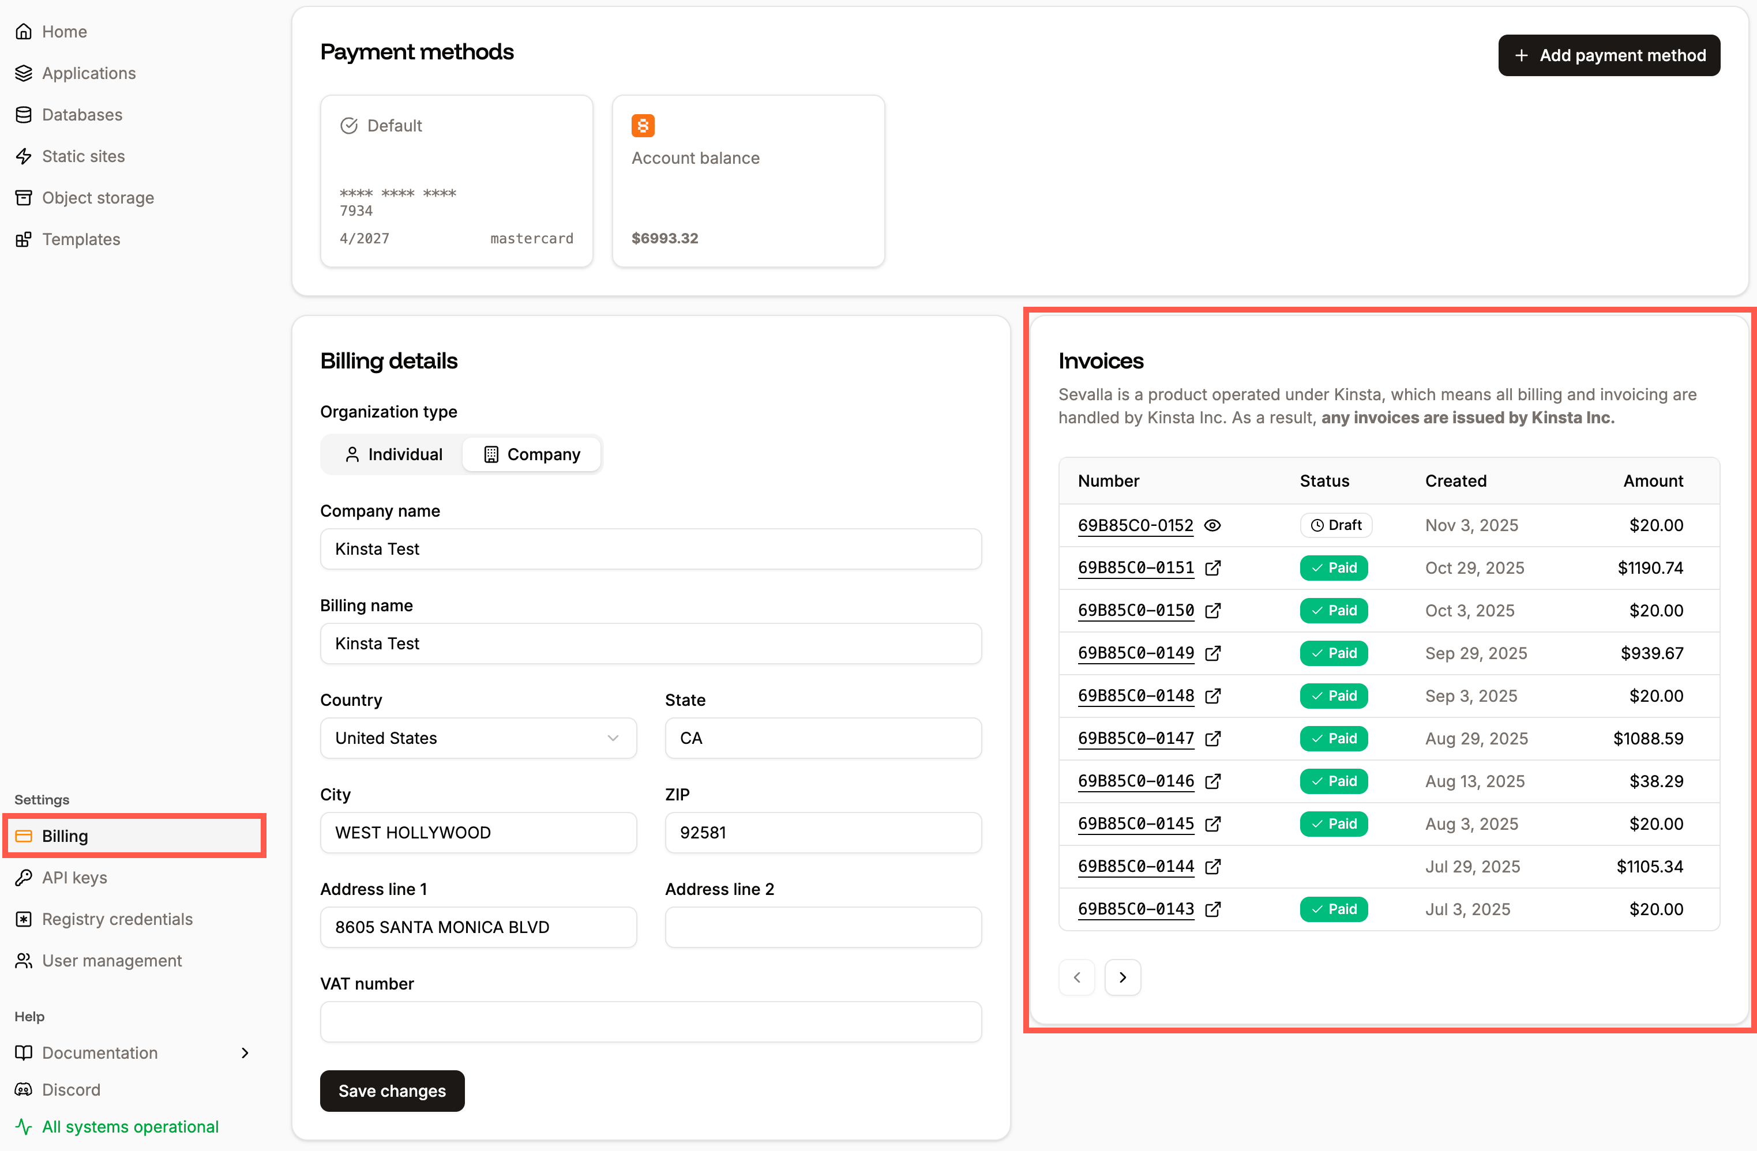The height and width of the screenshot is (1151, 1757).
Task: Click the API keys icon
Action: [x=24, y=877]
